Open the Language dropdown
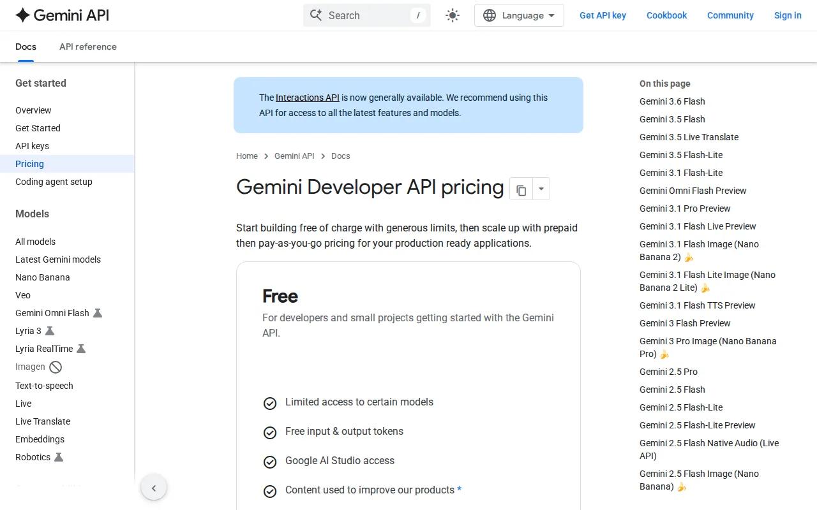The image size is (817, 510). click(519, 15)
